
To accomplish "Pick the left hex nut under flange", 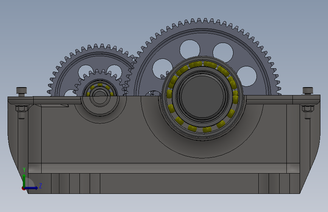I will coord(22,109).
